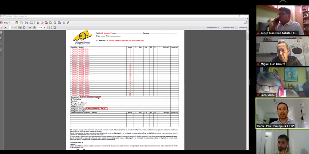The image size is (309, 154).
Task: Activate the text Selection arrow tool
Action: [x=20, y=27]
